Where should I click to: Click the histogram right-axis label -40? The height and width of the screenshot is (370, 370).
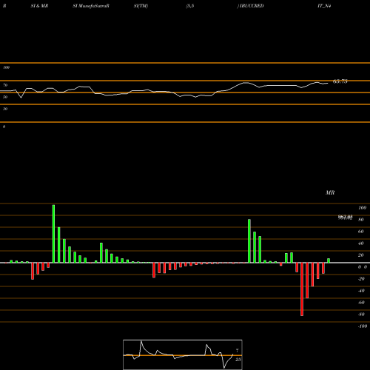[x=361, y=291]
